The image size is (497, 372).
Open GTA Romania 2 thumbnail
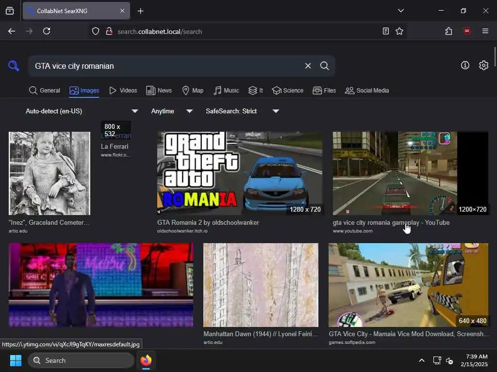pyautogui.click(x=240, y=173)
